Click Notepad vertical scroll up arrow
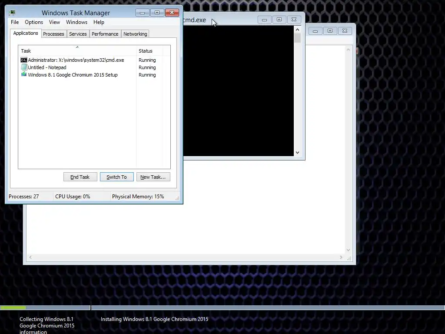The width and height of the screenshot is (445, 334). click(348, 50)
